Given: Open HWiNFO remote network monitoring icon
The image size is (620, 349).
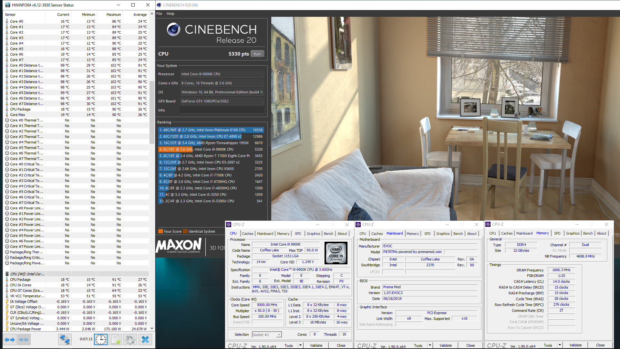Looking at the screenshot, I should pos(65,340).
